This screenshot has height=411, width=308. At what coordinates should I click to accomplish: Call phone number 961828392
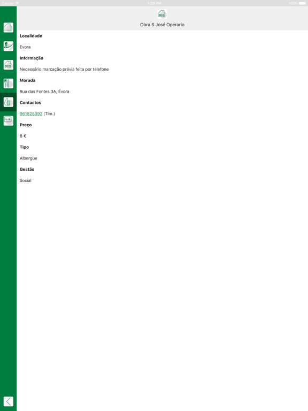(x=31, y=114)
